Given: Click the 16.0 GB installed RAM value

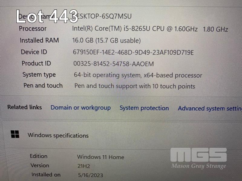Looking at the screenshot, I should point(106,40).
